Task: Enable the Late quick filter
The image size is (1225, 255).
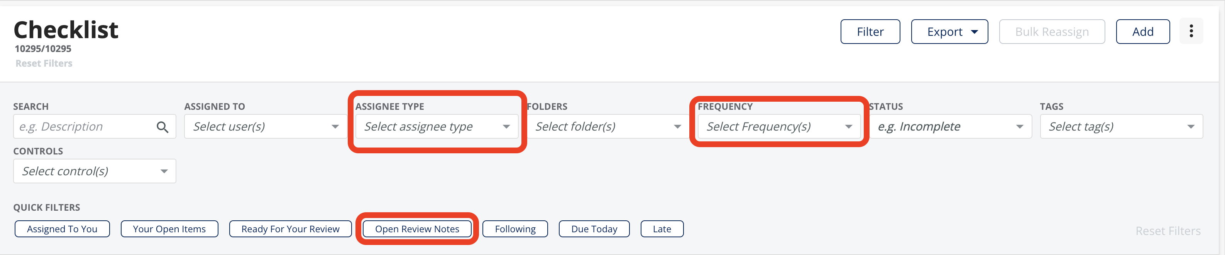Action: [662, 229]
